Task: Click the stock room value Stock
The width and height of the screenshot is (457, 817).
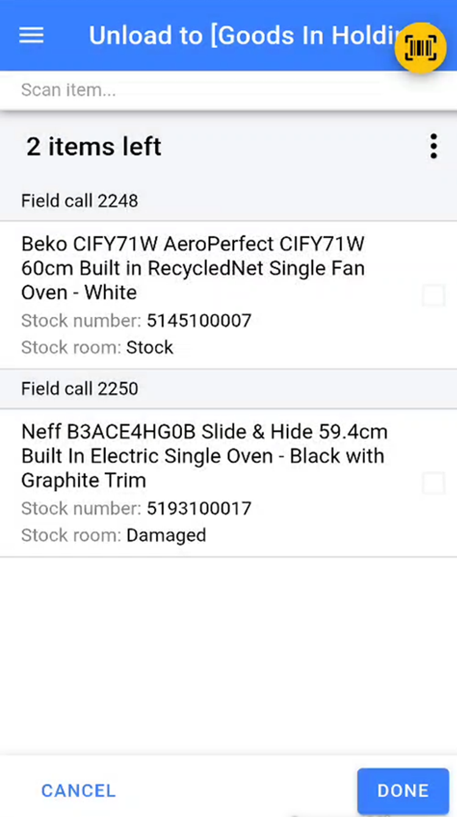Action: pyautogui.click(x=150, y=347)
